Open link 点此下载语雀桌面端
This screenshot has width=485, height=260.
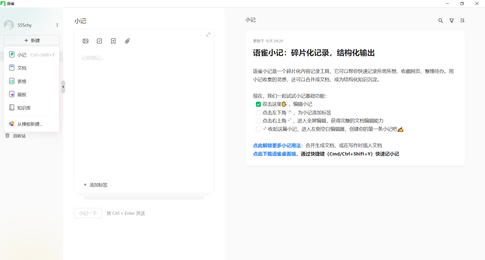click(274, 154)
